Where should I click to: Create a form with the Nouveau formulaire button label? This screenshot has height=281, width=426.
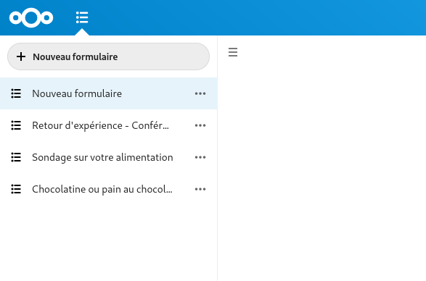pos(75,56)
